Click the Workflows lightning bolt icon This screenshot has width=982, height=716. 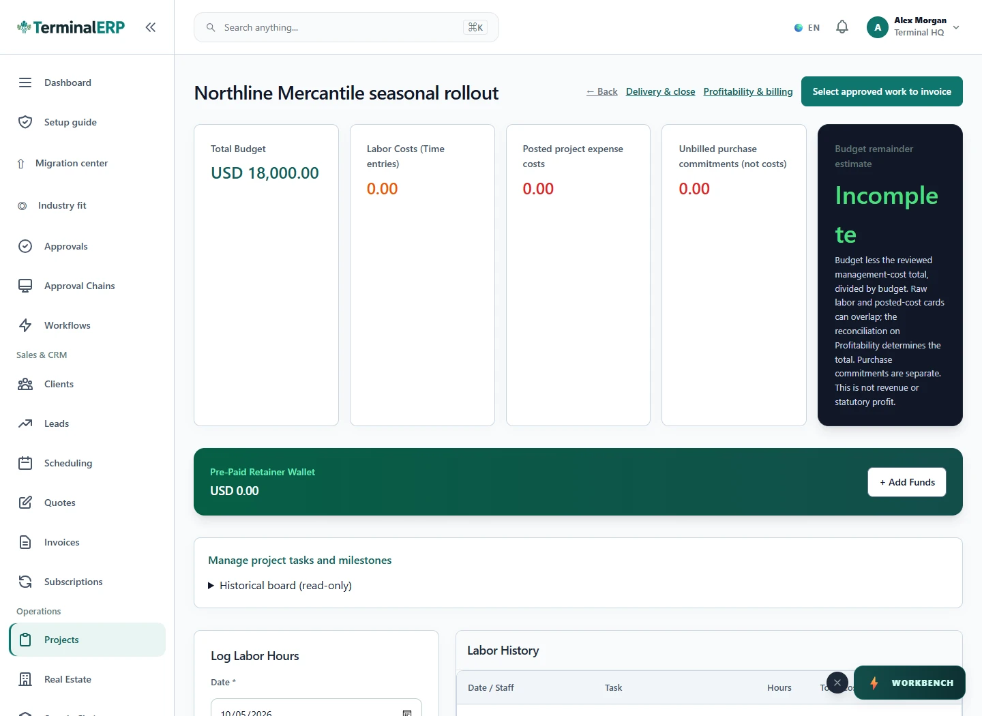coord(25,325)
